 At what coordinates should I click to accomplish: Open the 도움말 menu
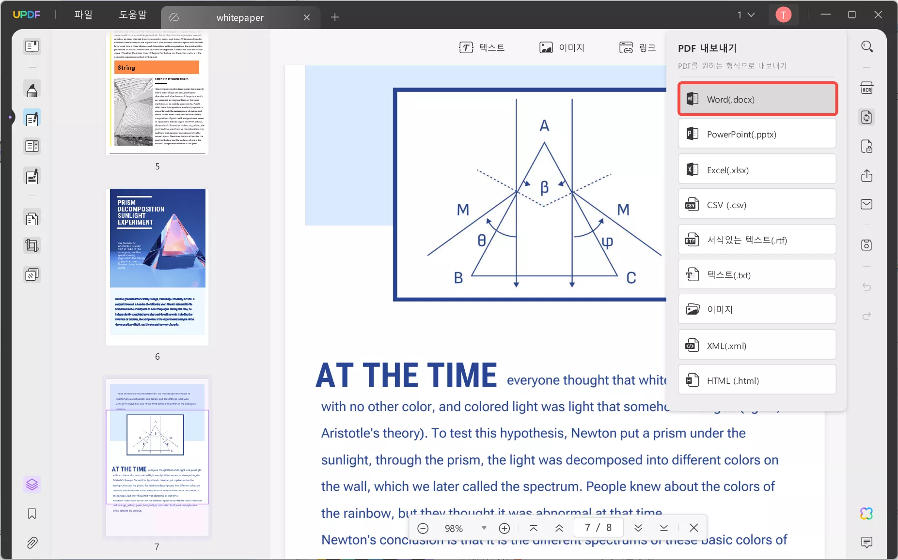(x=133, y=15)
